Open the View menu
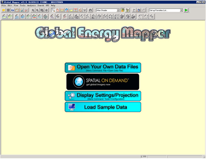The image size is (206, 159). point(16,6)
